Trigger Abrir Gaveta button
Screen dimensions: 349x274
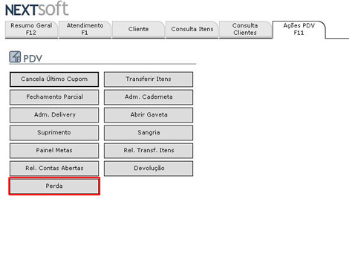coord(149,115)
